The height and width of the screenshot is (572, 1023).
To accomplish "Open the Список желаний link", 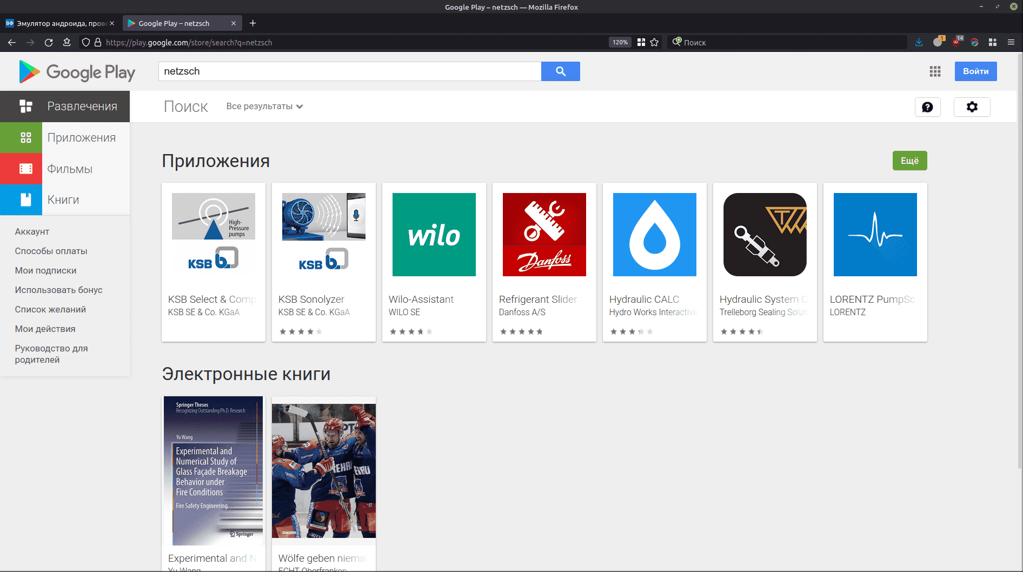I will (51, 309).
